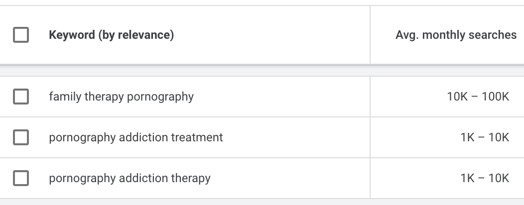Click '(by relevance)' in the header label
Screen dimensions: 524x205
(x=135, y=35)
